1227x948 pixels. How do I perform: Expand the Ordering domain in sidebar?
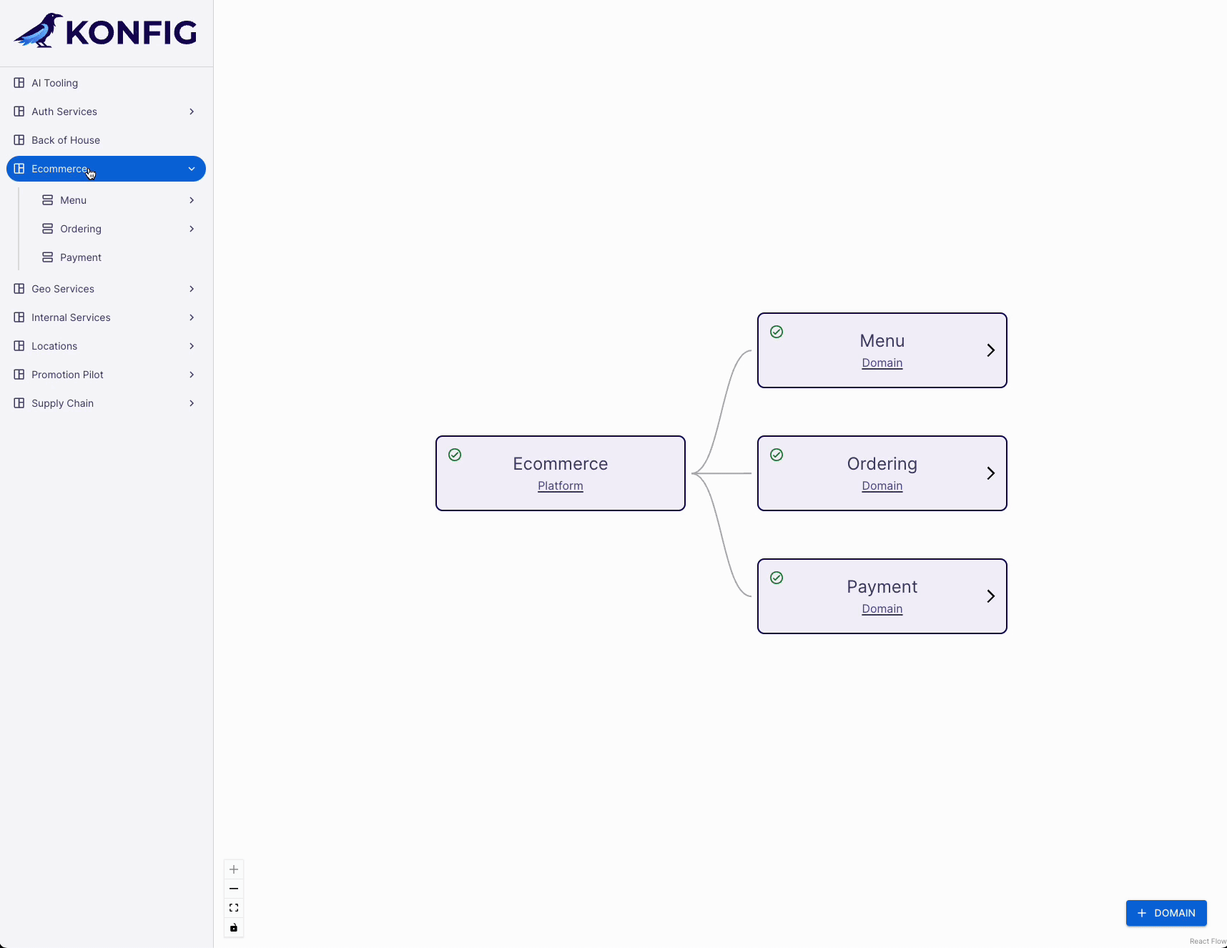coord(192,229)
